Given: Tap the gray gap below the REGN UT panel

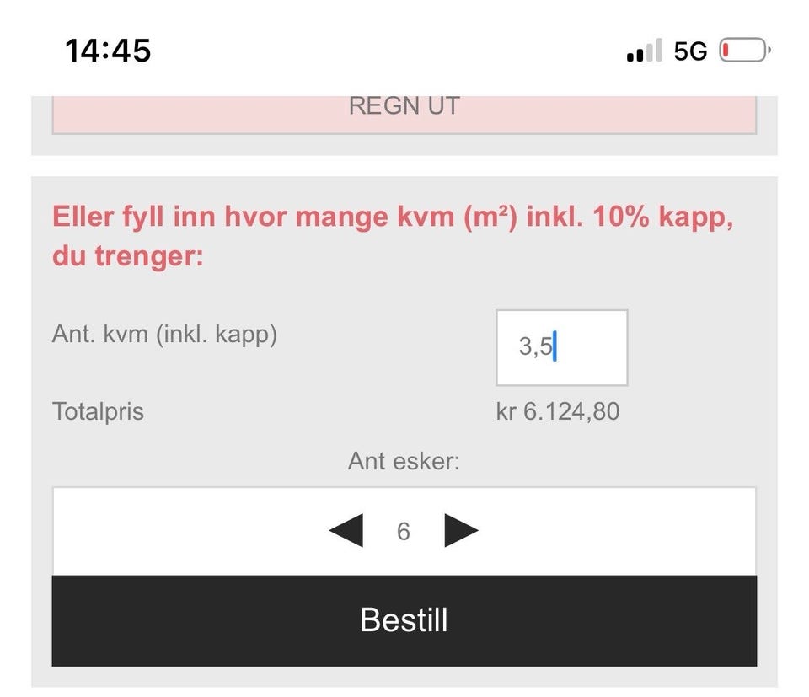Looking at the screenshot, I should [x=404, y=166].
